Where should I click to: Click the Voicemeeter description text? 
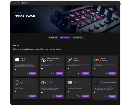77,87
